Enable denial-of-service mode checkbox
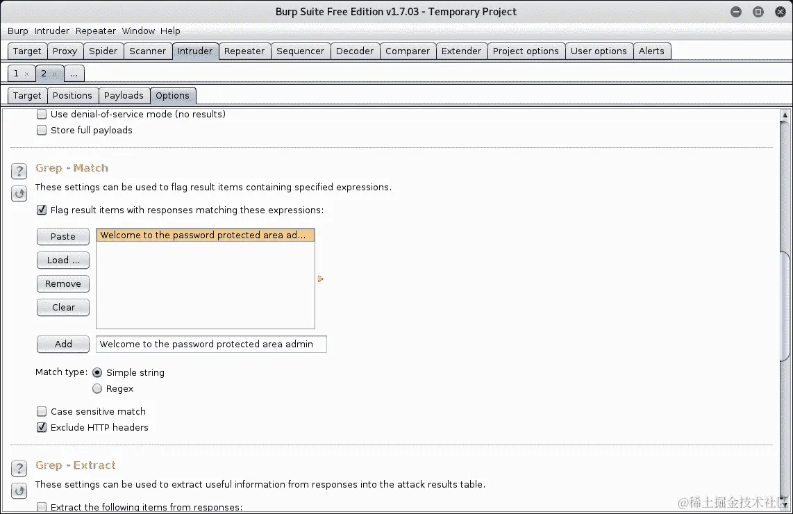Viewport: 793px width, 514px height. pyautogui.click(x=42, y=115)
